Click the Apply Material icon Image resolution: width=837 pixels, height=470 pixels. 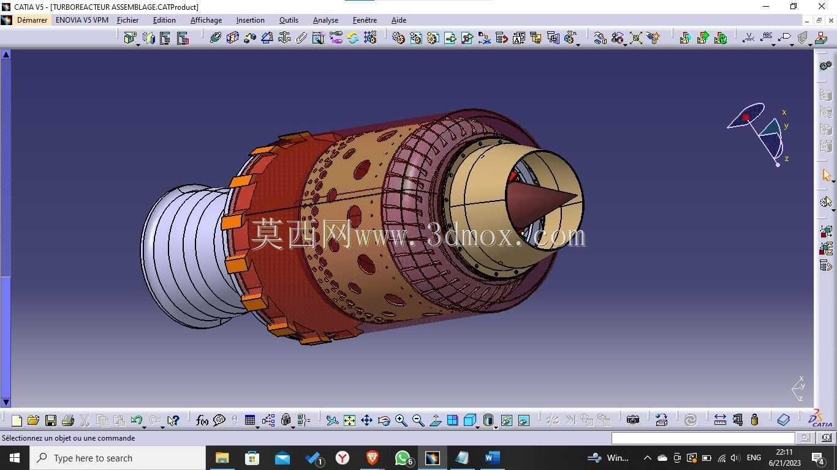point(783,420)
